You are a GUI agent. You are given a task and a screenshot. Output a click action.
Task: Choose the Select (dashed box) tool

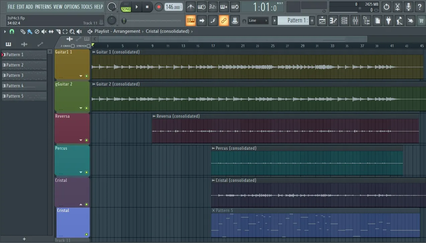coord(65,31)
